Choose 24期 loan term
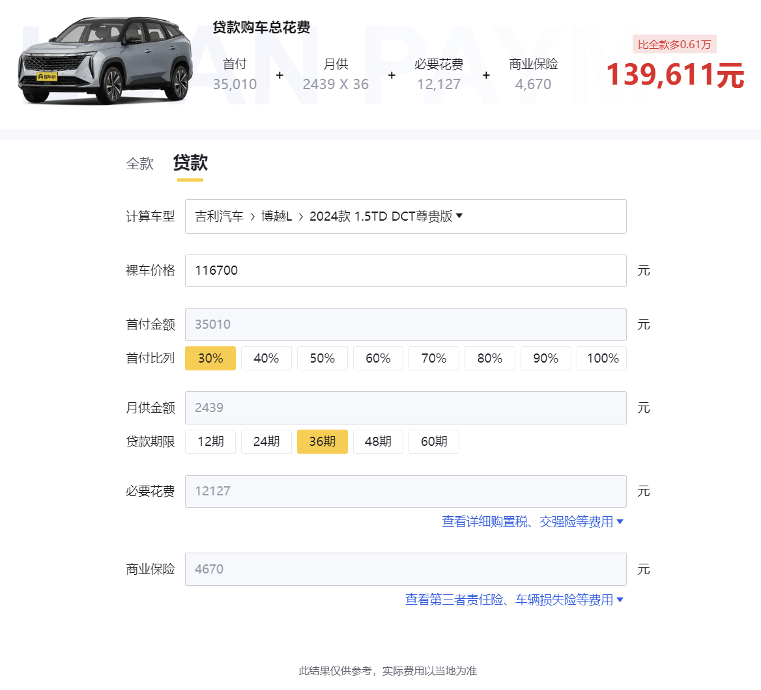The image size is (761, 690). [x=266, y=442]
